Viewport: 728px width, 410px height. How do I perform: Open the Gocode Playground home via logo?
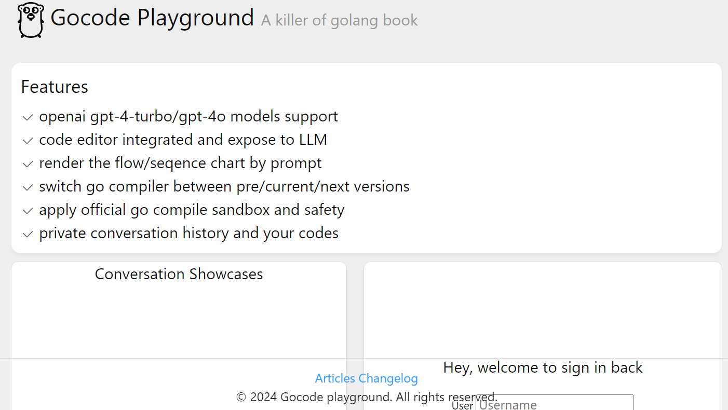click(153, 18)
